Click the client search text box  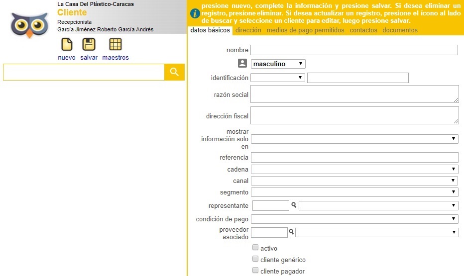coord(84,72)
